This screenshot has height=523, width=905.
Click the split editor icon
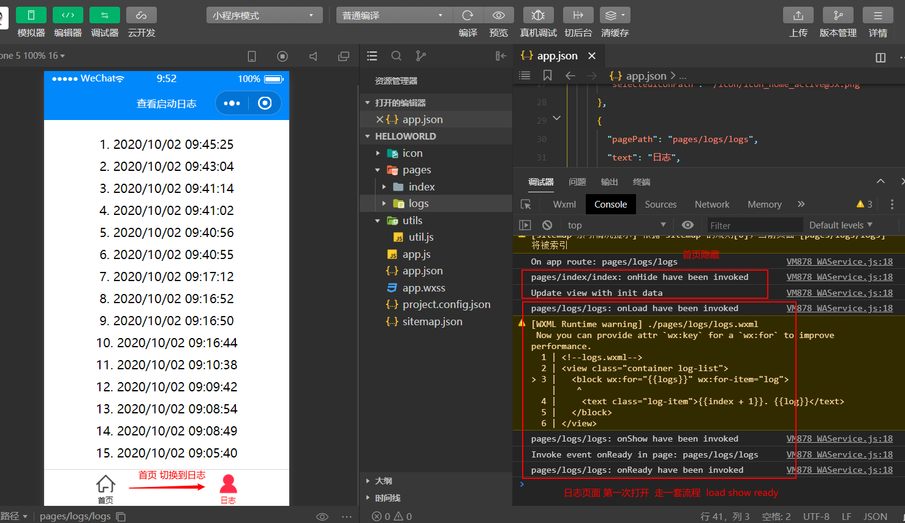point(880,57)
